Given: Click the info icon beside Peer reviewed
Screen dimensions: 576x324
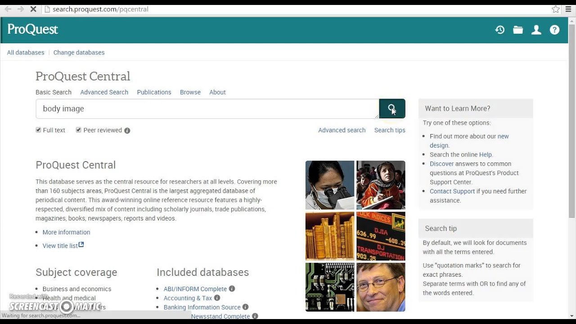Looking at the screenshot, I should 127,130.
